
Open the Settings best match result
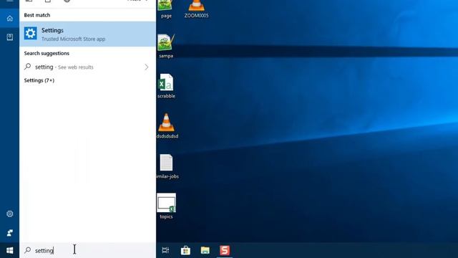pos(87,34)
